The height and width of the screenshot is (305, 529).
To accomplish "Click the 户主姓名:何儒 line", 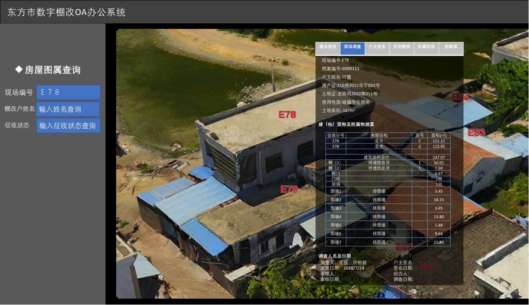I will (x=336, y=77).
